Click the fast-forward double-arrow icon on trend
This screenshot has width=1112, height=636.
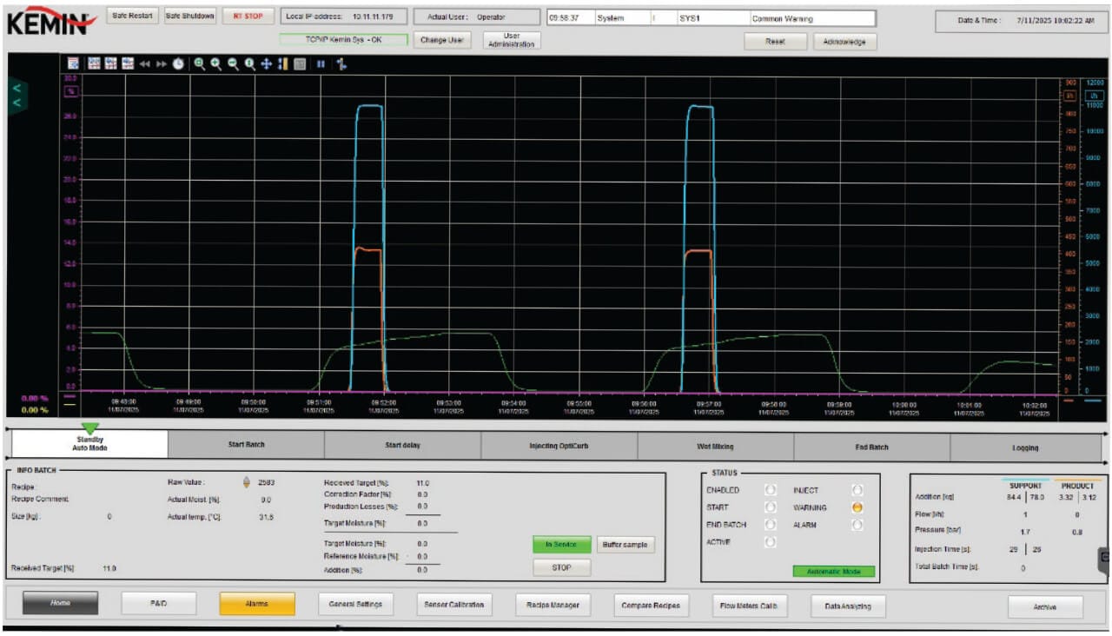click(x=161, y=64)
